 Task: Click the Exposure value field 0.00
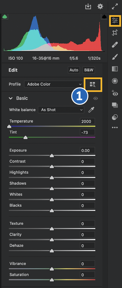87,151
